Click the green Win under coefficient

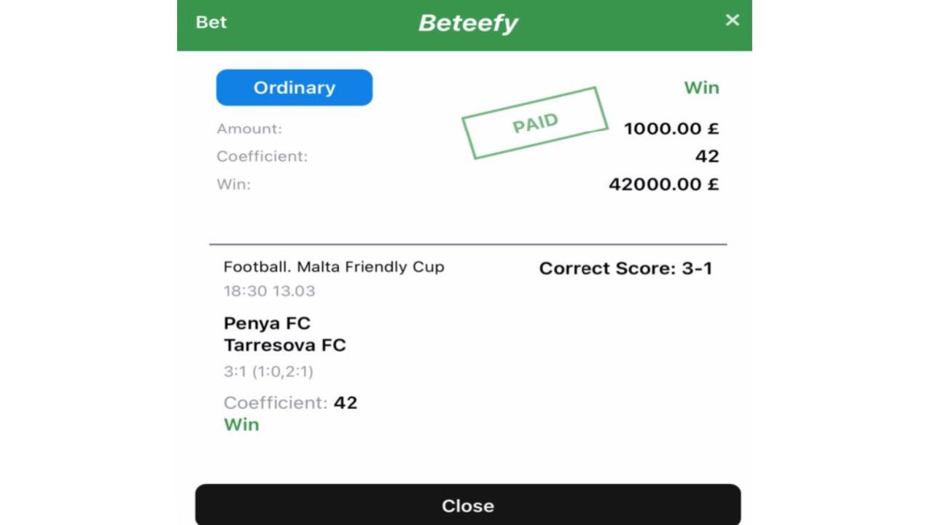tap(241, 424)
